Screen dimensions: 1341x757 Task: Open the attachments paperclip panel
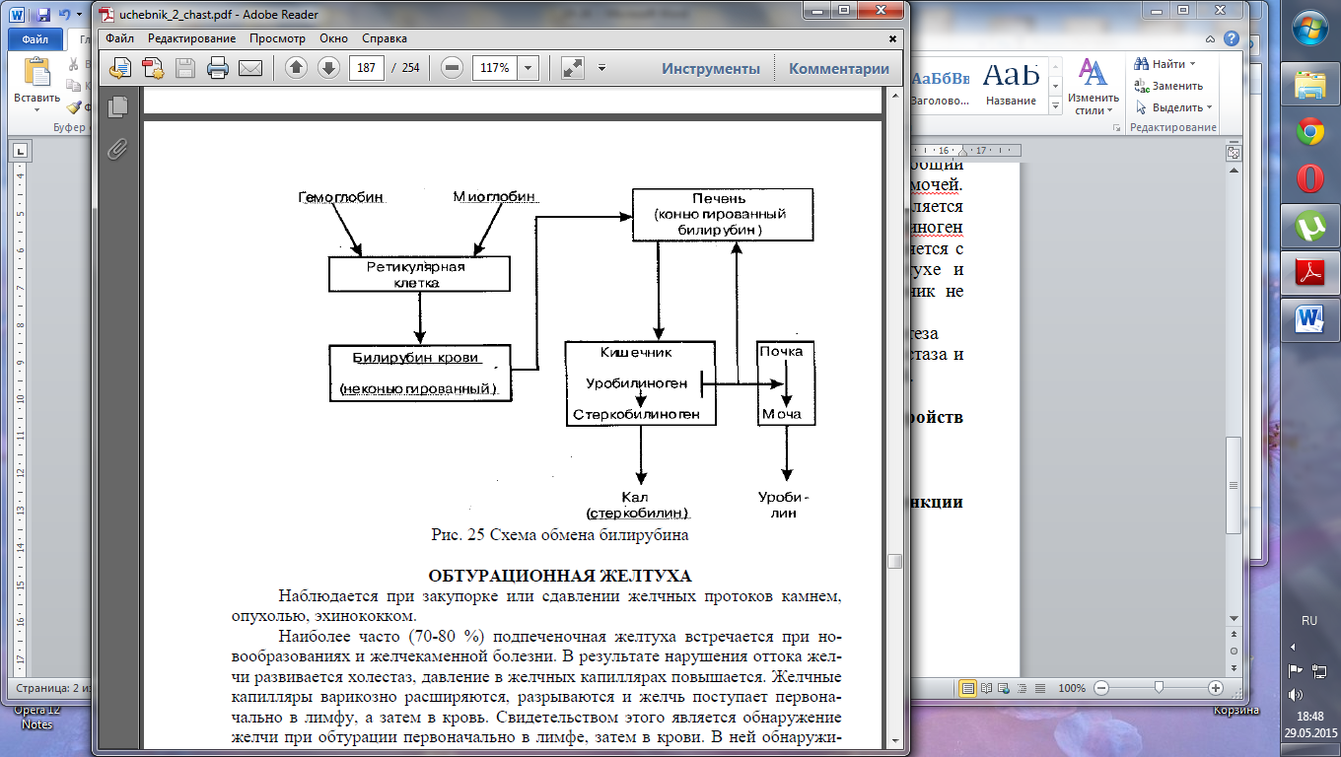click(118, 149)
